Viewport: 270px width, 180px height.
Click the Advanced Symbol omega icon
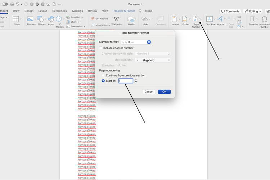tap(264, 19)
